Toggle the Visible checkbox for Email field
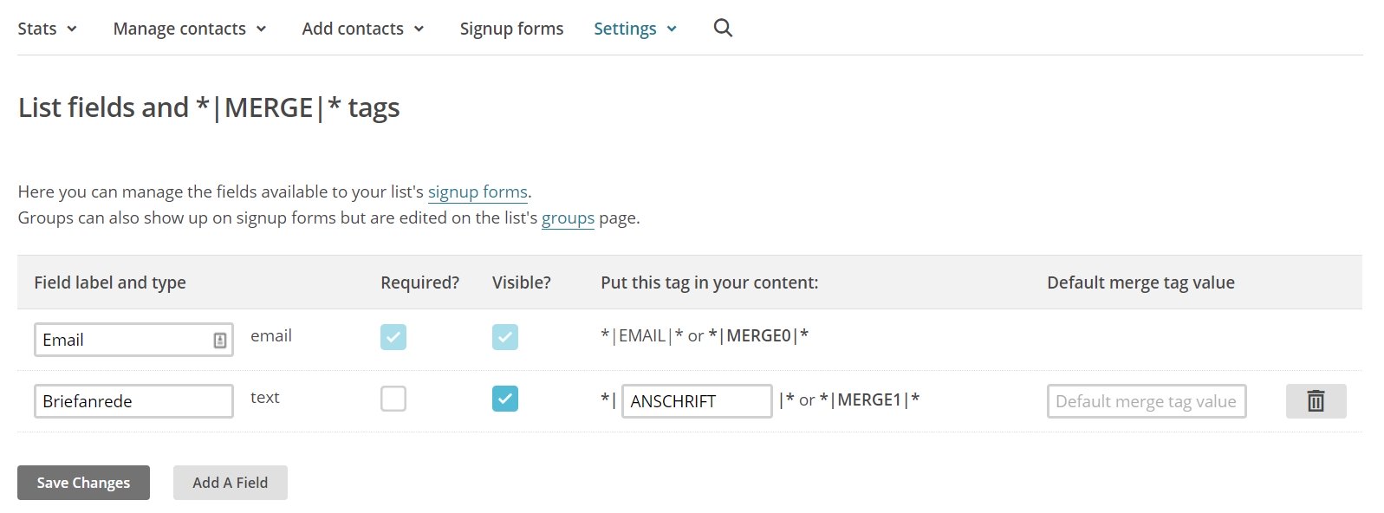1384x513 pixels. (505, 337)
